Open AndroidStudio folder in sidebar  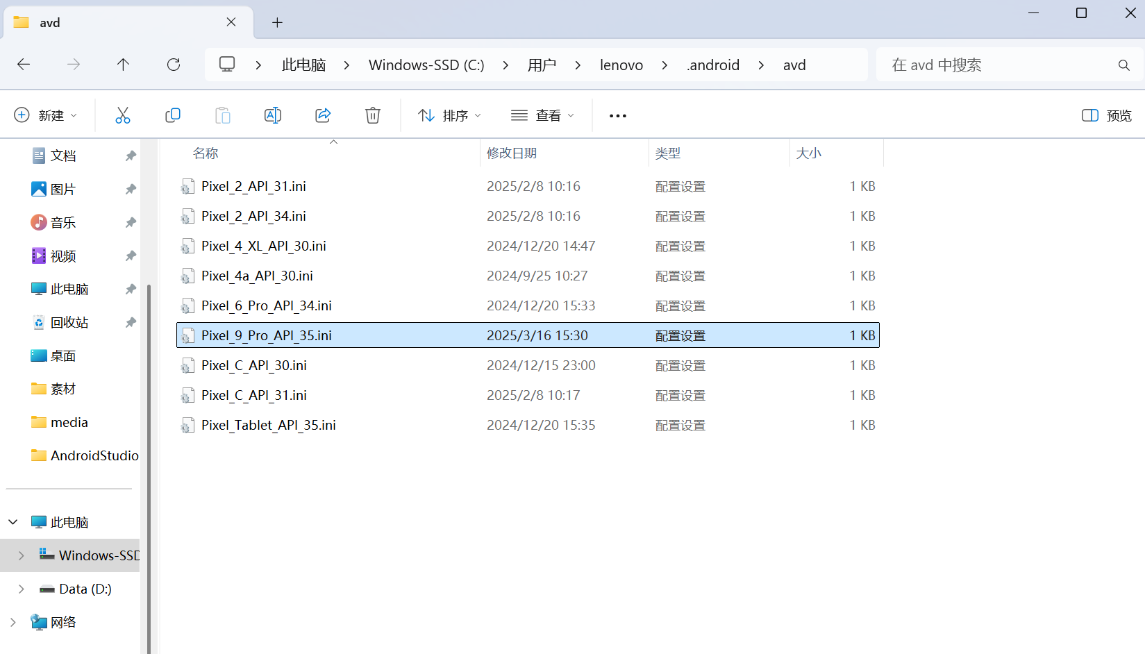click(85, 455)
